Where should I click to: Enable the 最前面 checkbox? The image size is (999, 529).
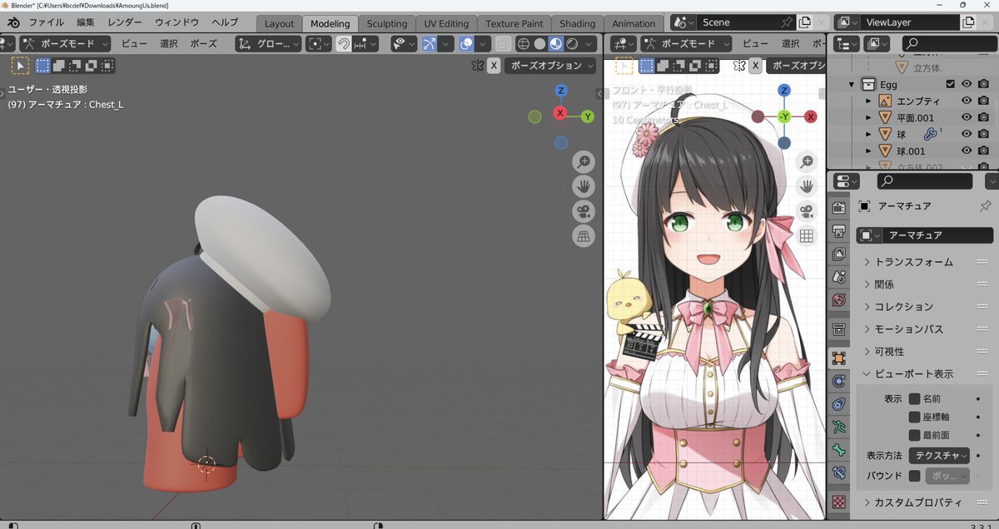pyautogui.click(x=914, y=435)
